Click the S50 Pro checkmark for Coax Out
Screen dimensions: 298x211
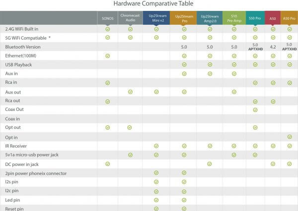point(255,109)
